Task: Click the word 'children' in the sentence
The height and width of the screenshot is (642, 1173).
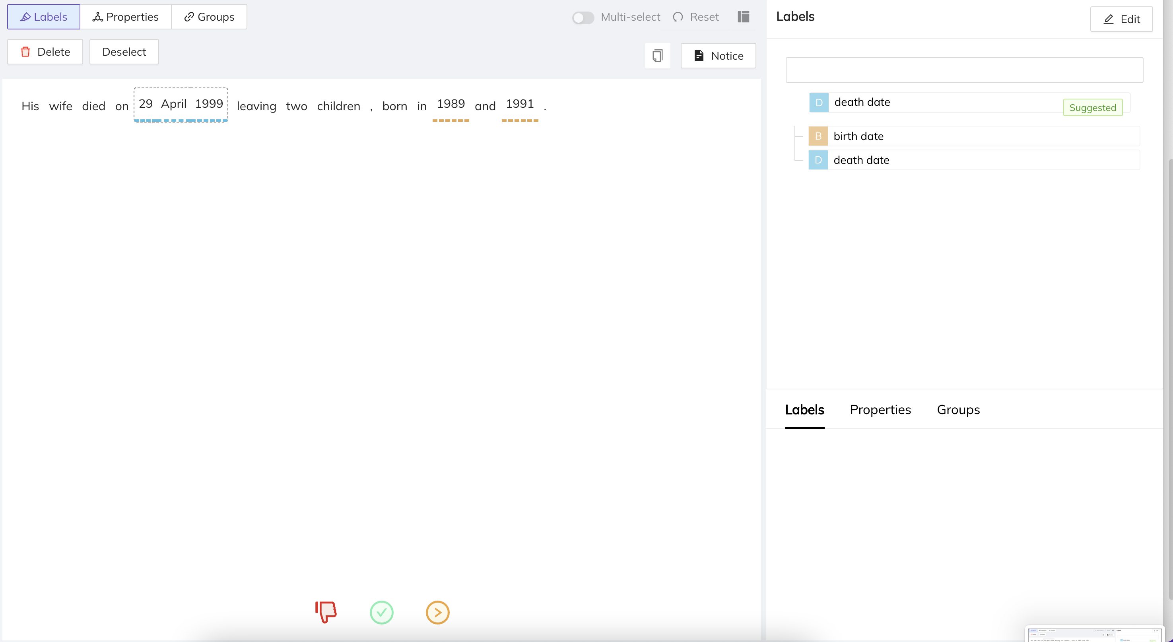Action: [338, 106]
